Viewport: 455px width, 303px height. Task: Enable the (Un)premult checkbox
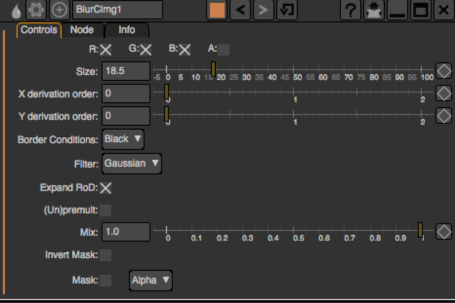105,210
